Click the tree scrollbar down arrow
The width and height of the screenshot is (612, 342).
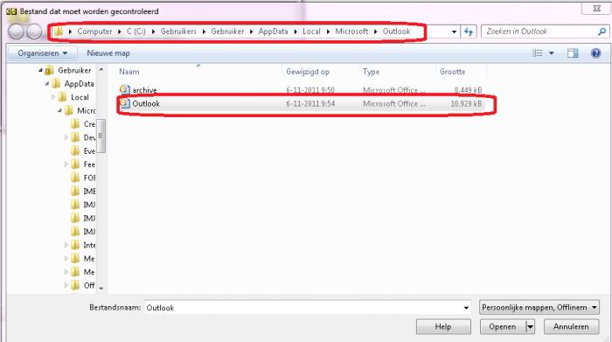(x=101, y=288)
